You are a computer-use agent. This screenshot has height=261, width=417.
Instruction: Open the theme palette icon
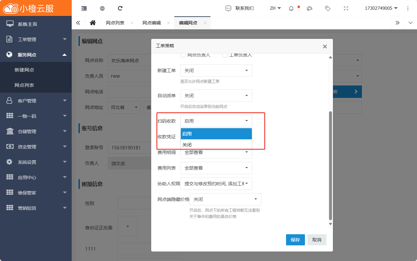(x=309, y=8)
